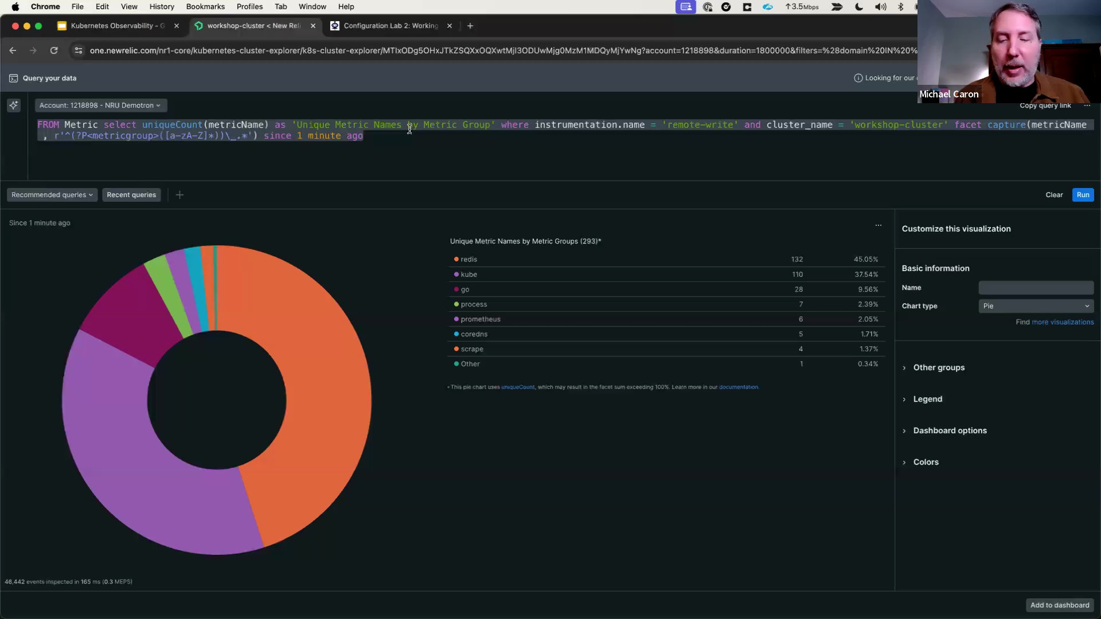Switch to Kubernetes Observability tab
Screen dimensions: 1101x619
pyautogui.click(x=118, y=26)
